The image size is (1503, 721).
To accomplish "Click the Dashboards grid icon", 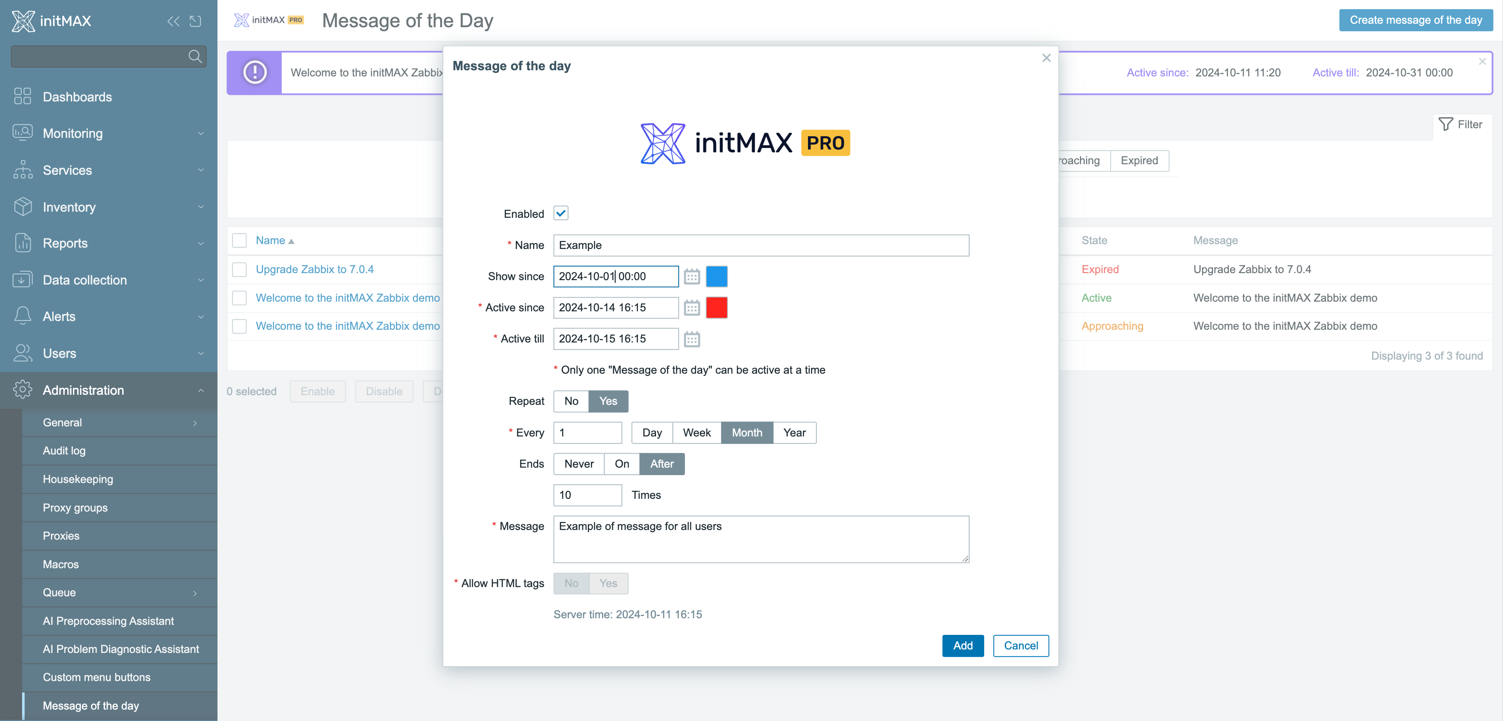I will (x=23, y=96).
